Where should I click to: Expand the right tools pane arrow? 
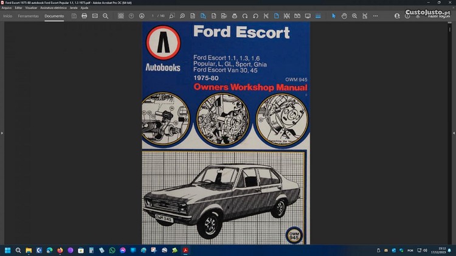pyautogui.click(x=454, y=133)
